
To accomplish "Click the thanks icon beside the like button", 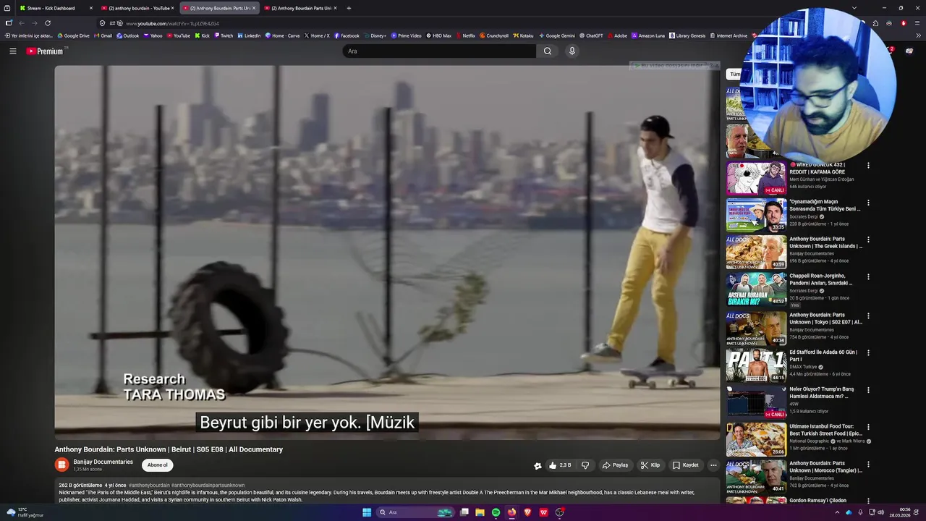I will 538,465.
